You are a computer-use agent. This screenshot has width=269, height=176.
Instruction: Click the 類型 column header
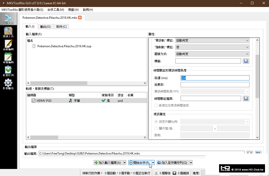coord(84,95)
